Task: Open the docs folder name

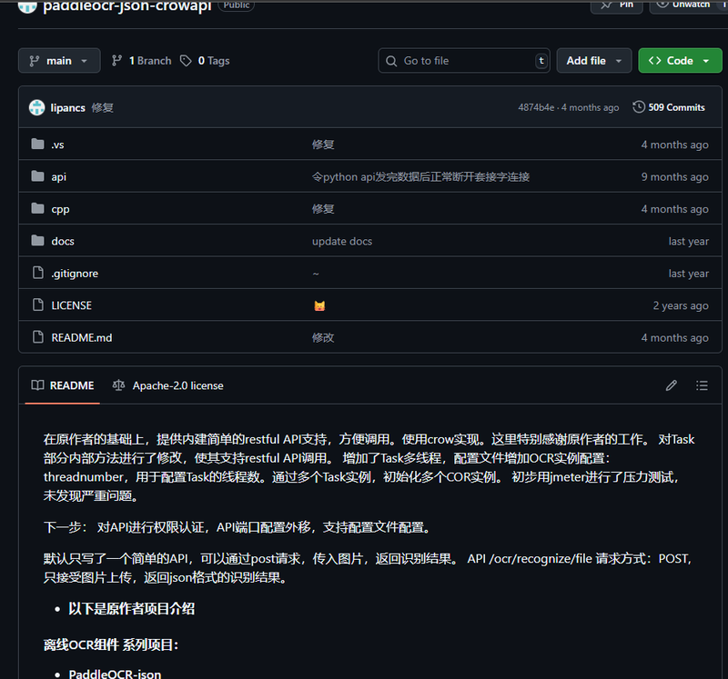Action: click(x=63, y=241)
